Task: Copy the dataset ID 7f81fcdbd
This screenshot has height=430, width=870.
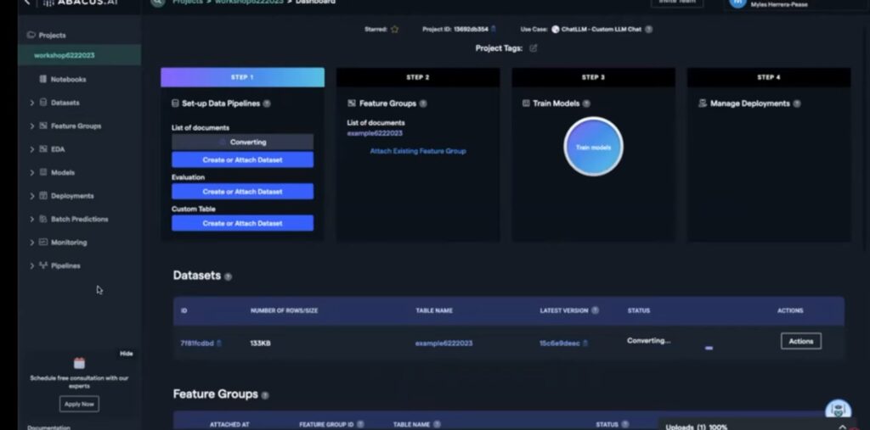Action: pyautogui.click(x=219, y=343)
